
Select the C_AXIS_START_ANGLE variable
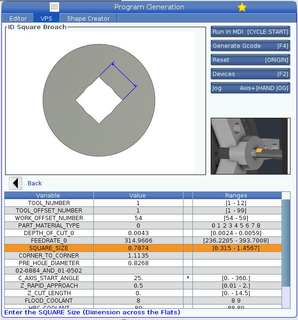click(x=49, y=278)
